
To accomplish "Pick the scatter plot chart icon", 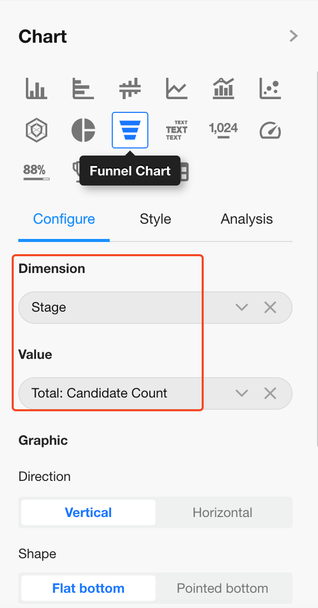I will pyautogui.click(x=270, y=89).
